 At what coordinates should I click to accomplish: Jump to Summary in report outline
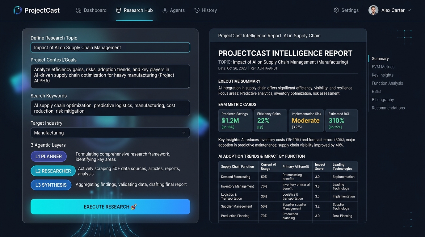380,59
